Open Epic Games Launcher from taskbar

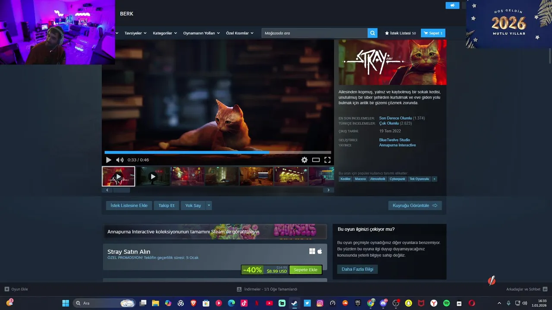click(358, 303)
